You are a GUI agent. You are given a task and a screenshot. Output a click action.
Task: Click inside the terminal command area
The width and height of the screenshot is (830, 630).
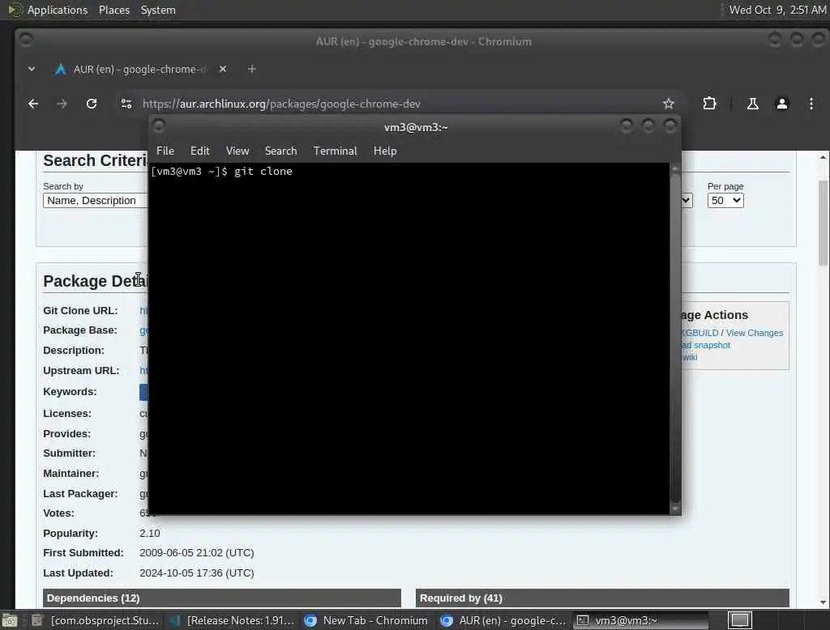409,338
